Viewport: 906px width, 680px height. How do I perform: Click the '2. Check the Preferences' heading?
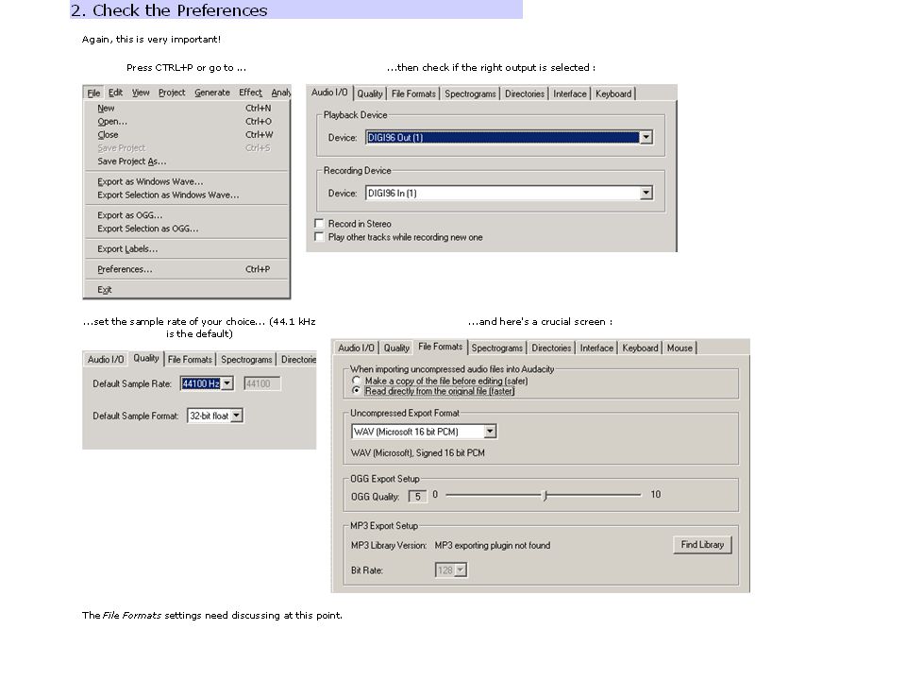tap(169, 10)
